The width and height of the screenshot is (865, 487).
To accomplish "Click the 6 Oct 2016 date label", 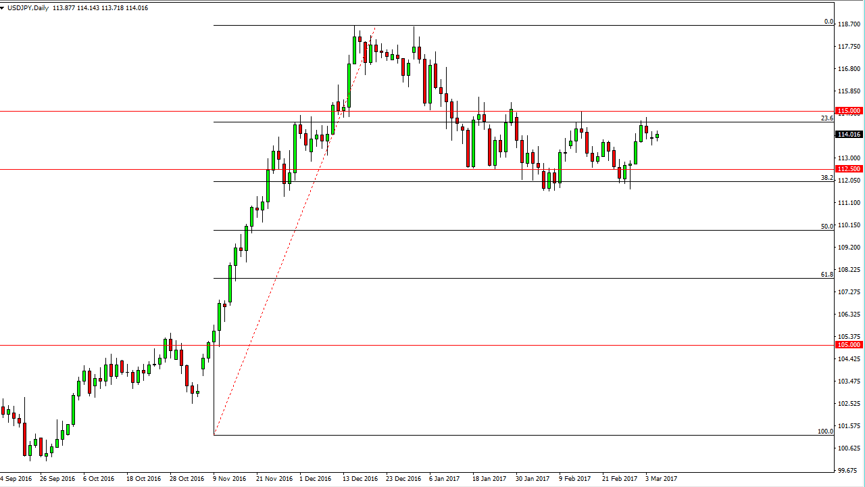I will click(99, 479).
